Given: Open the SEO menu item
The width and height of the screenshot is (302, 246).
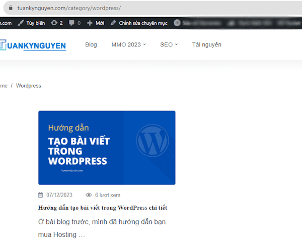Looking at the screenshot, I should pos(167,45).
